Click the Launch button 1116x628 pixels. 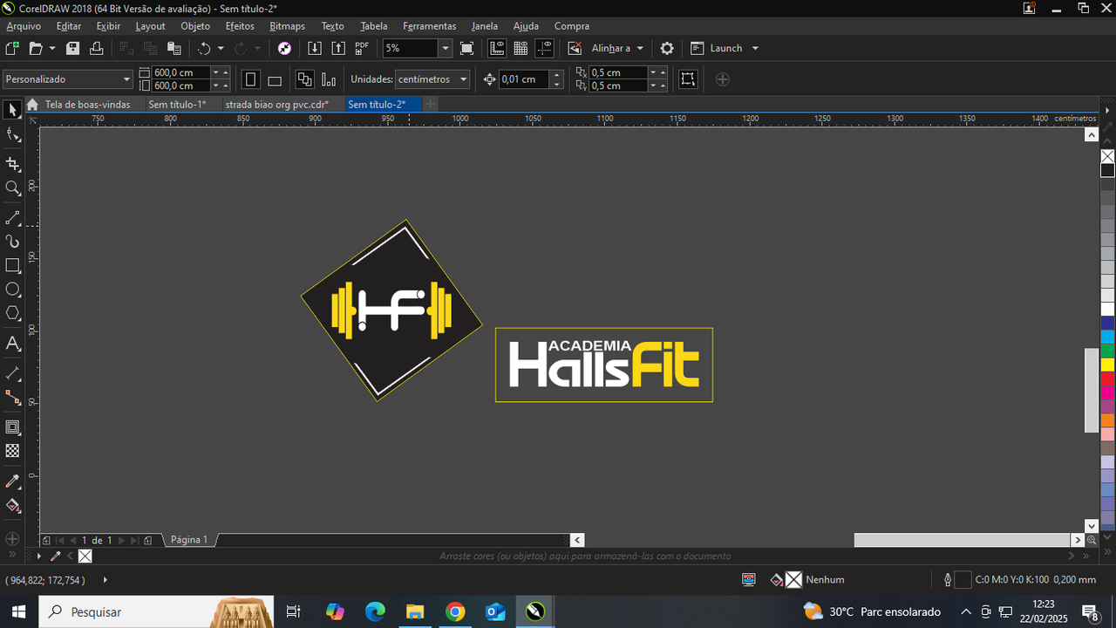(725, 48)
